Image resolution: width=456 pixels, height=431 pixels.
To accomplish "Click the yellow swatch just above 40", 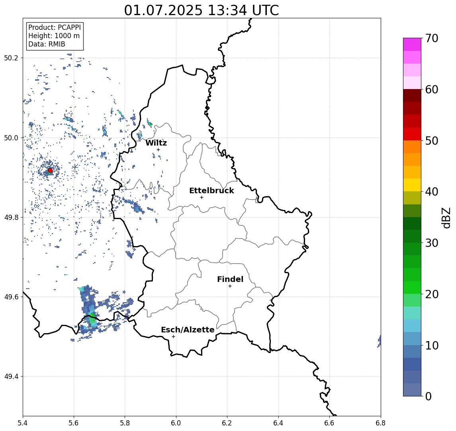I will (412, 185).
